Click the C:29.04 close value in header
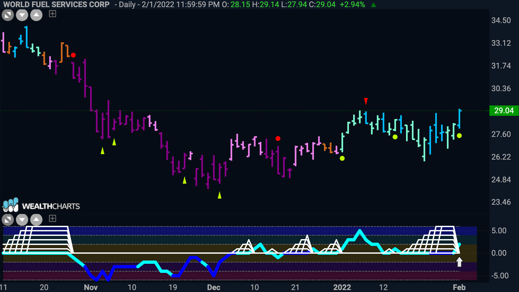 pyautogui.click(x=322, y=5)
